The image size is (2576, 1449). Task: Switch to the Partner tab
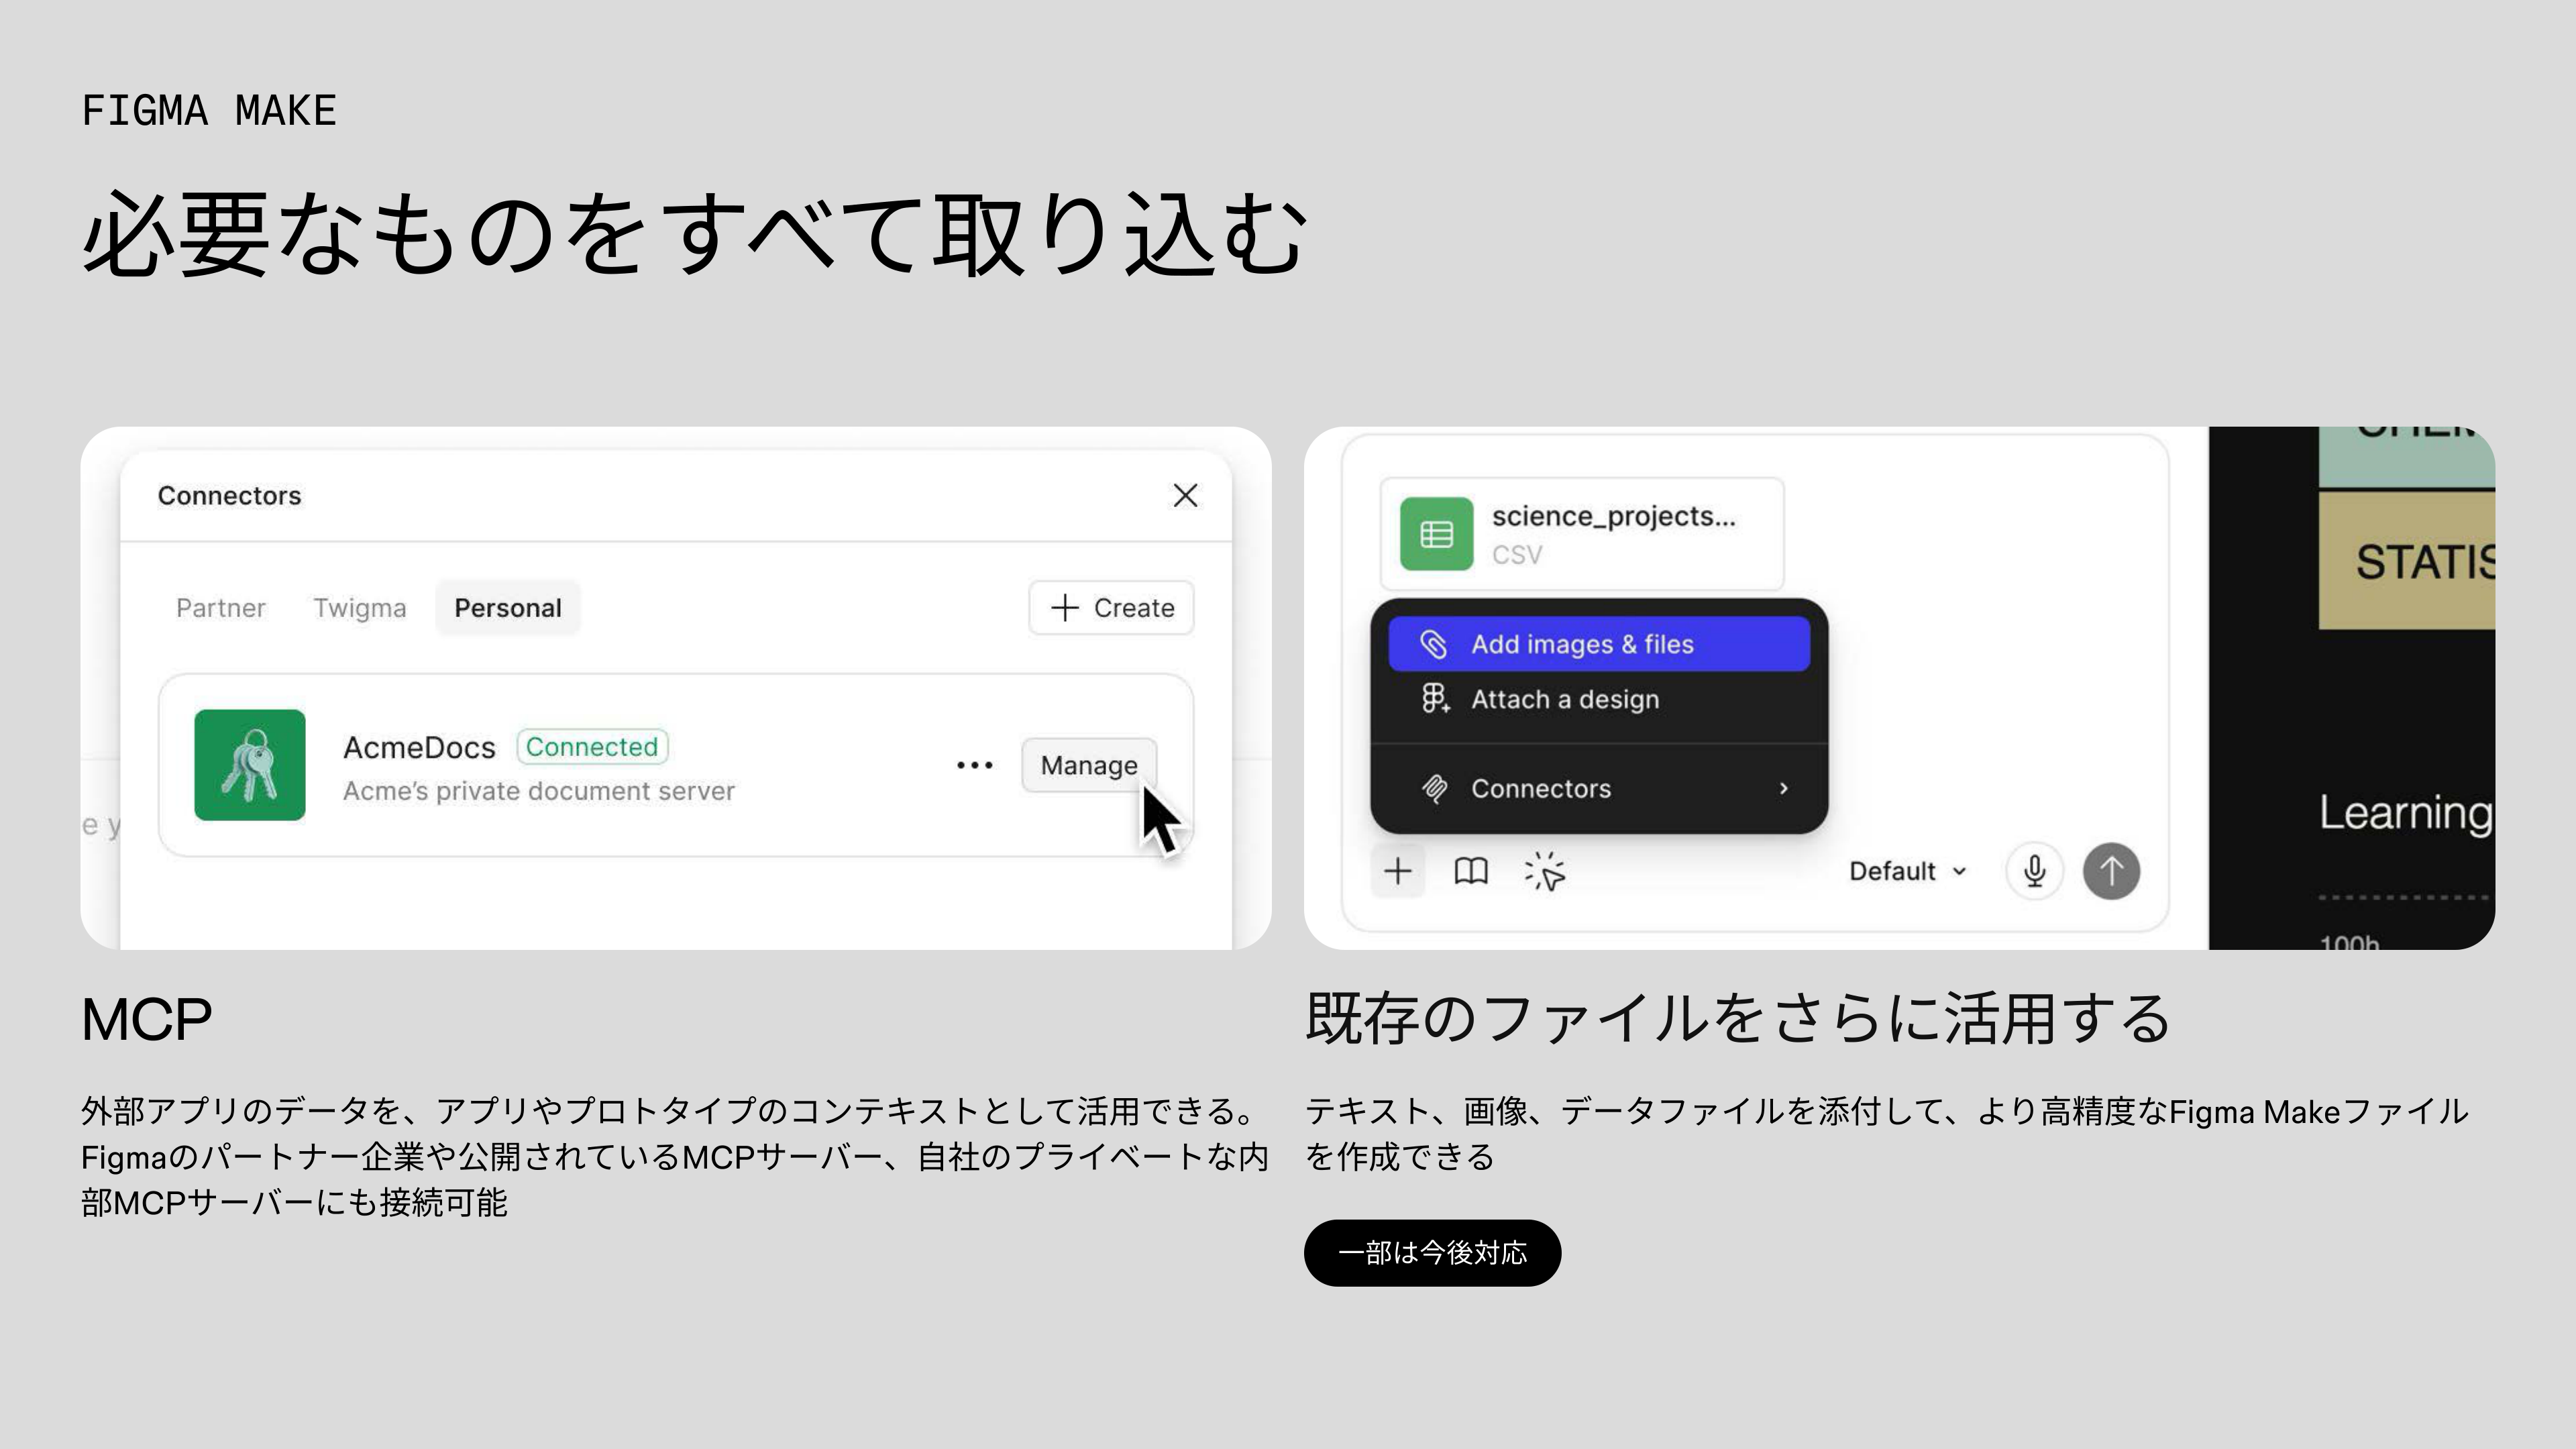(x=220, y=608)
